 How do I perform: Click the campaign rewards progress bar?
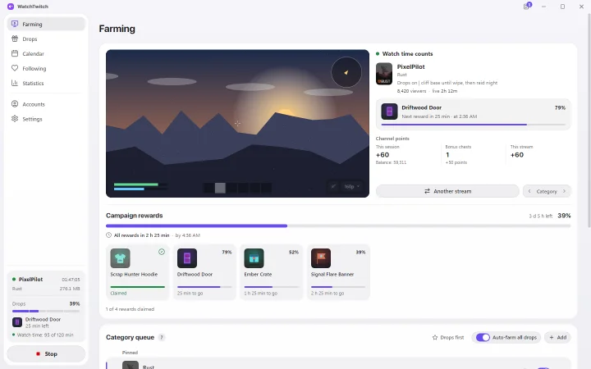coord(338,226)
